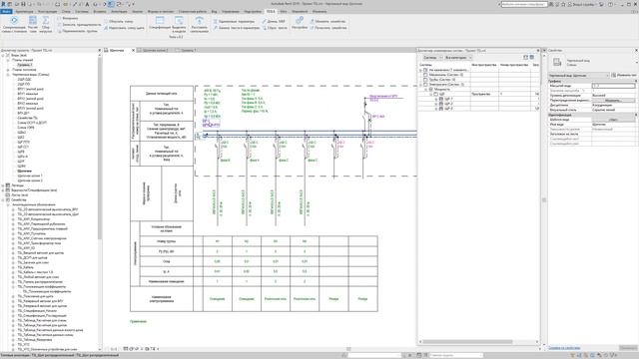639x359 pixels.
Task: Switch to the Управление ribbon tab
Action: [231, 11]
